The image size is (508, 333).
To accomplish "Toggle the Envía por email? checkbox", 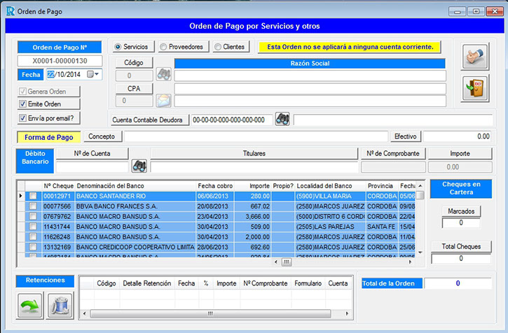I will pyautogui.click(x=23, y=118).
